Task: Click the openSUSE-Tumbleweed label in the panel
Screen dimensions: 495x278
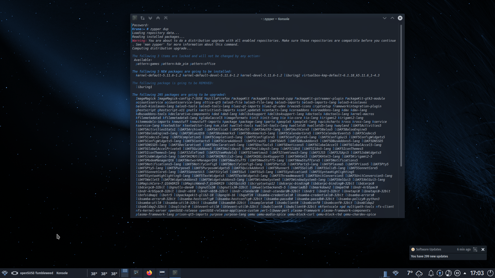Action: click(37, 273)
